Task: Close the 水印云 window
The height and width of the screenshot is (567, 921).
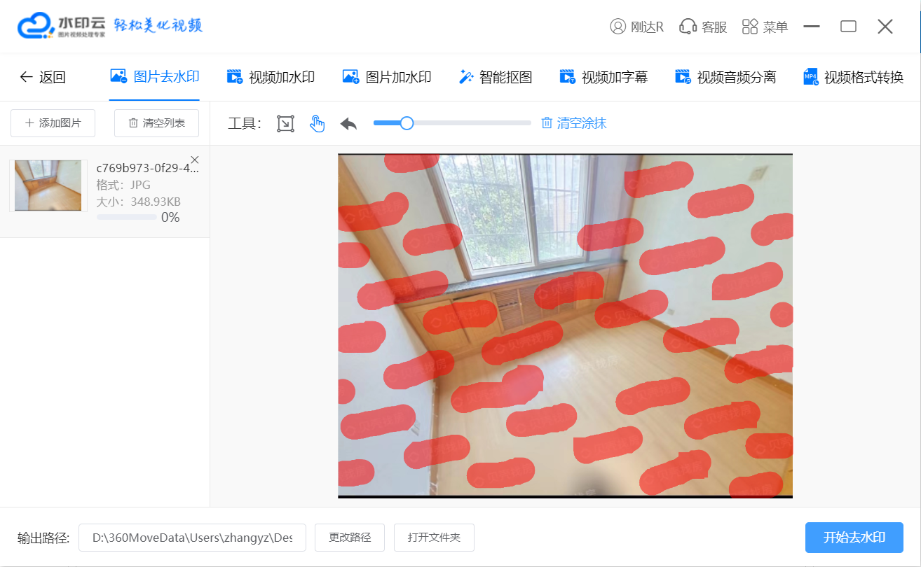Action: tap(885, 27)
